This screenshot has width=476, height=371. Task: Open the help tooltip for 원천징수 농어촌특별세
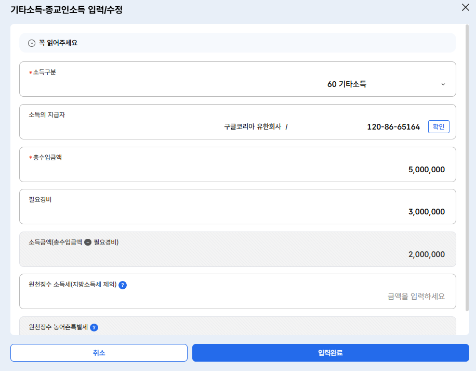(94, 327)
